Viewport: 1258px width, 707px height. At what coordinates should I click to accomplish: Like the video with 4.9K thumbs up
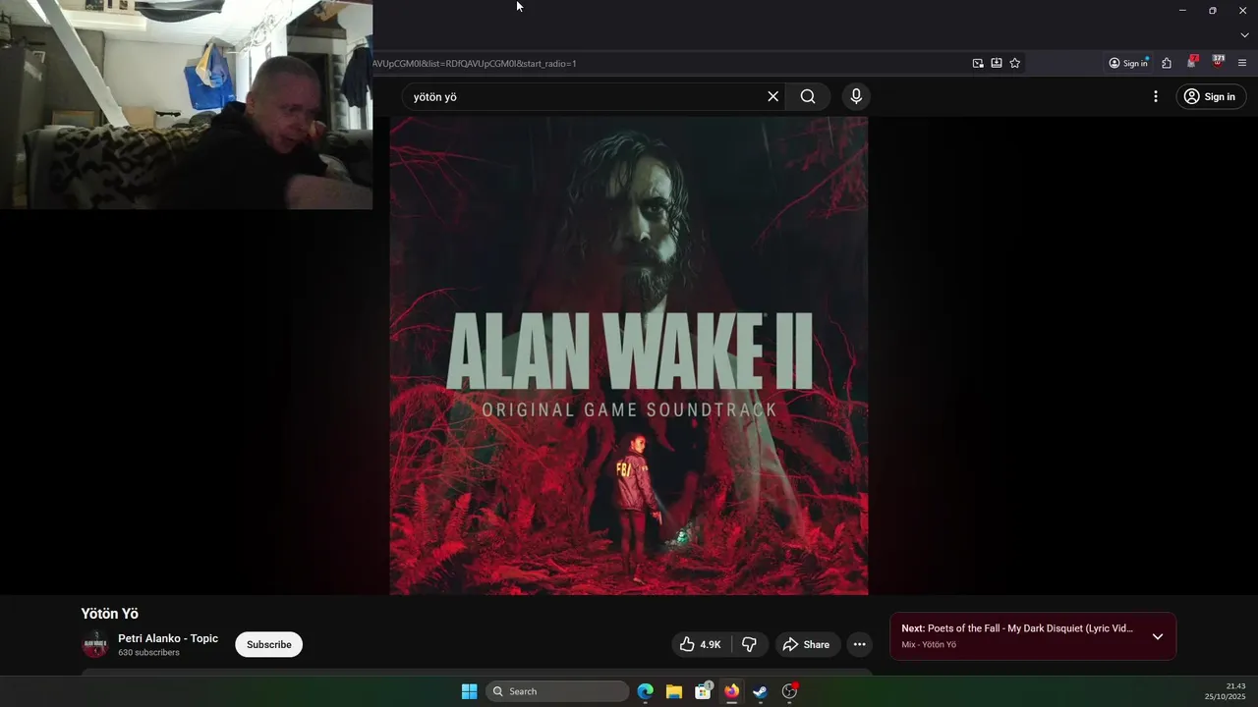[700, 644]
